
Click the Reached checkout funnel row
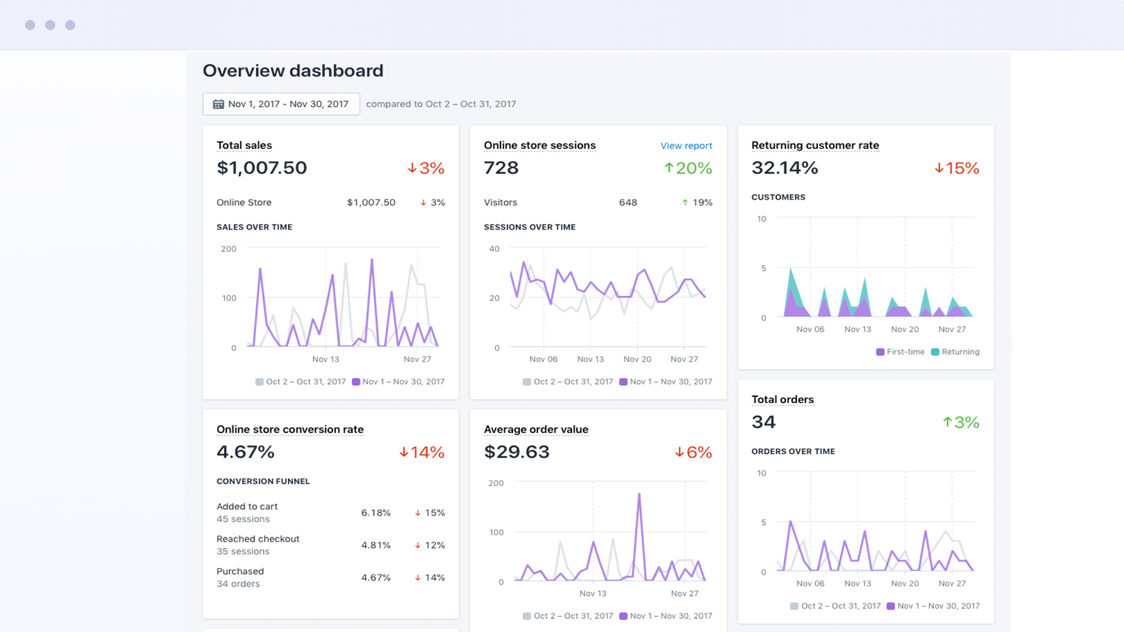pos(331,545)
